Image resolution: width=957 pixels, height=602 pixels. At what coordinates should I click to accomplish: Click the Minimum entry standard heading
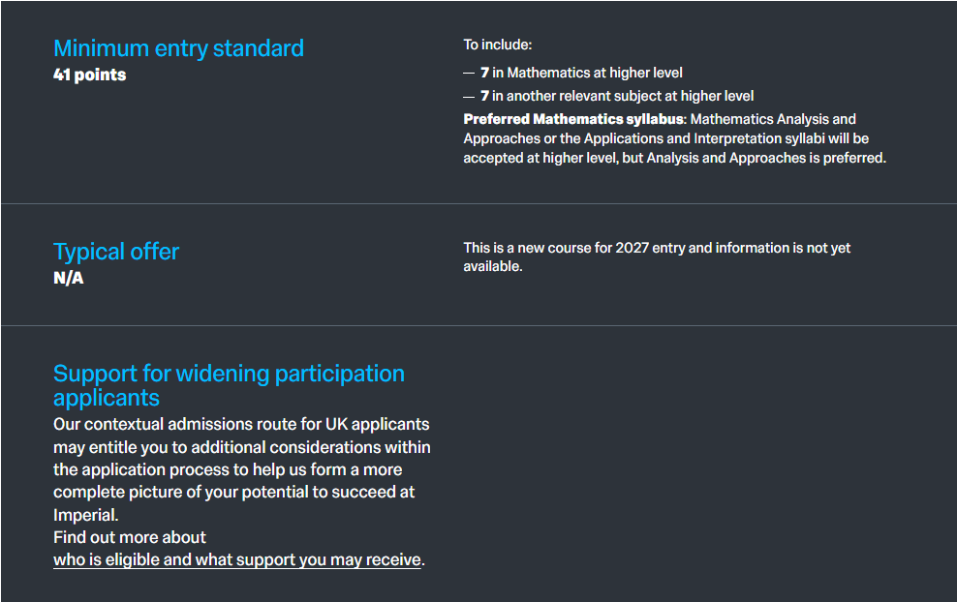pyautogui.click(x=178, y=47)
